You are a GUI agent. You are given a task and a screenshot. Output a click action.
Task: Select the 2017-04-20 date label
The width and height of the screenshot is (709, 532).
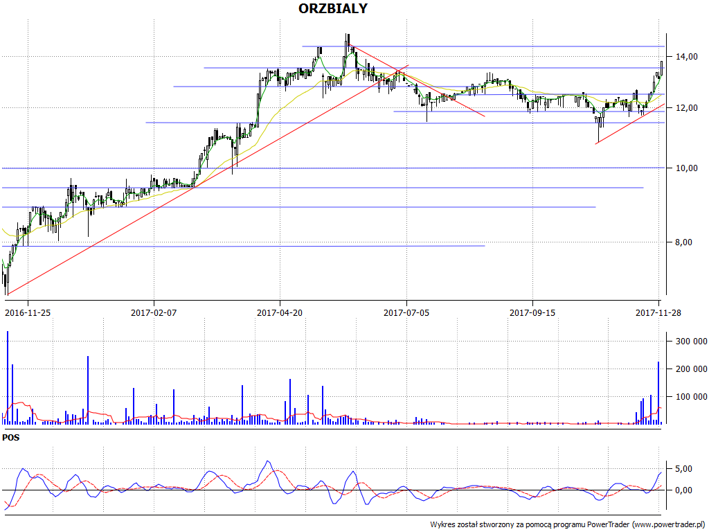click(280, 312)
